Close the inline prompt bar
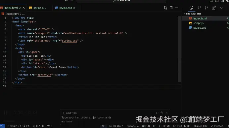This screenshot has width=229, height=128. click(166, 113)
